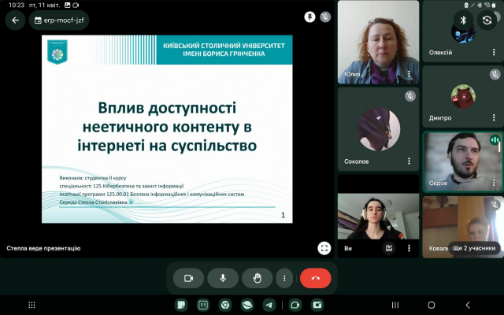
Task: Mute or unmute the microphone
Action: click(x=223, y=278)
